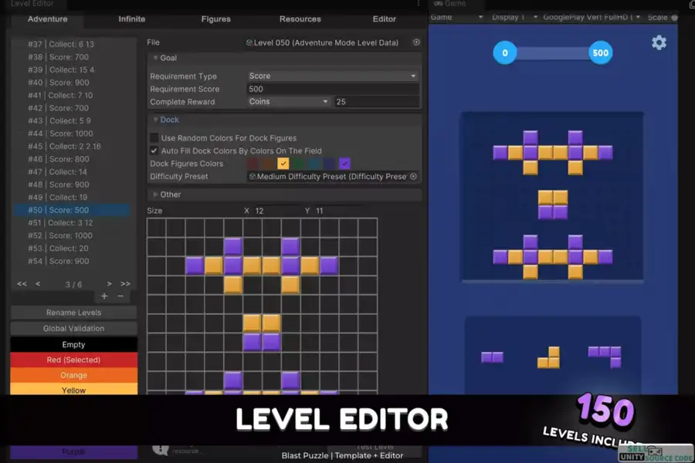Go to the previous level page
The height and width of the screenshot is (463, 695).
pyautogui.click(x=38, y=284)
